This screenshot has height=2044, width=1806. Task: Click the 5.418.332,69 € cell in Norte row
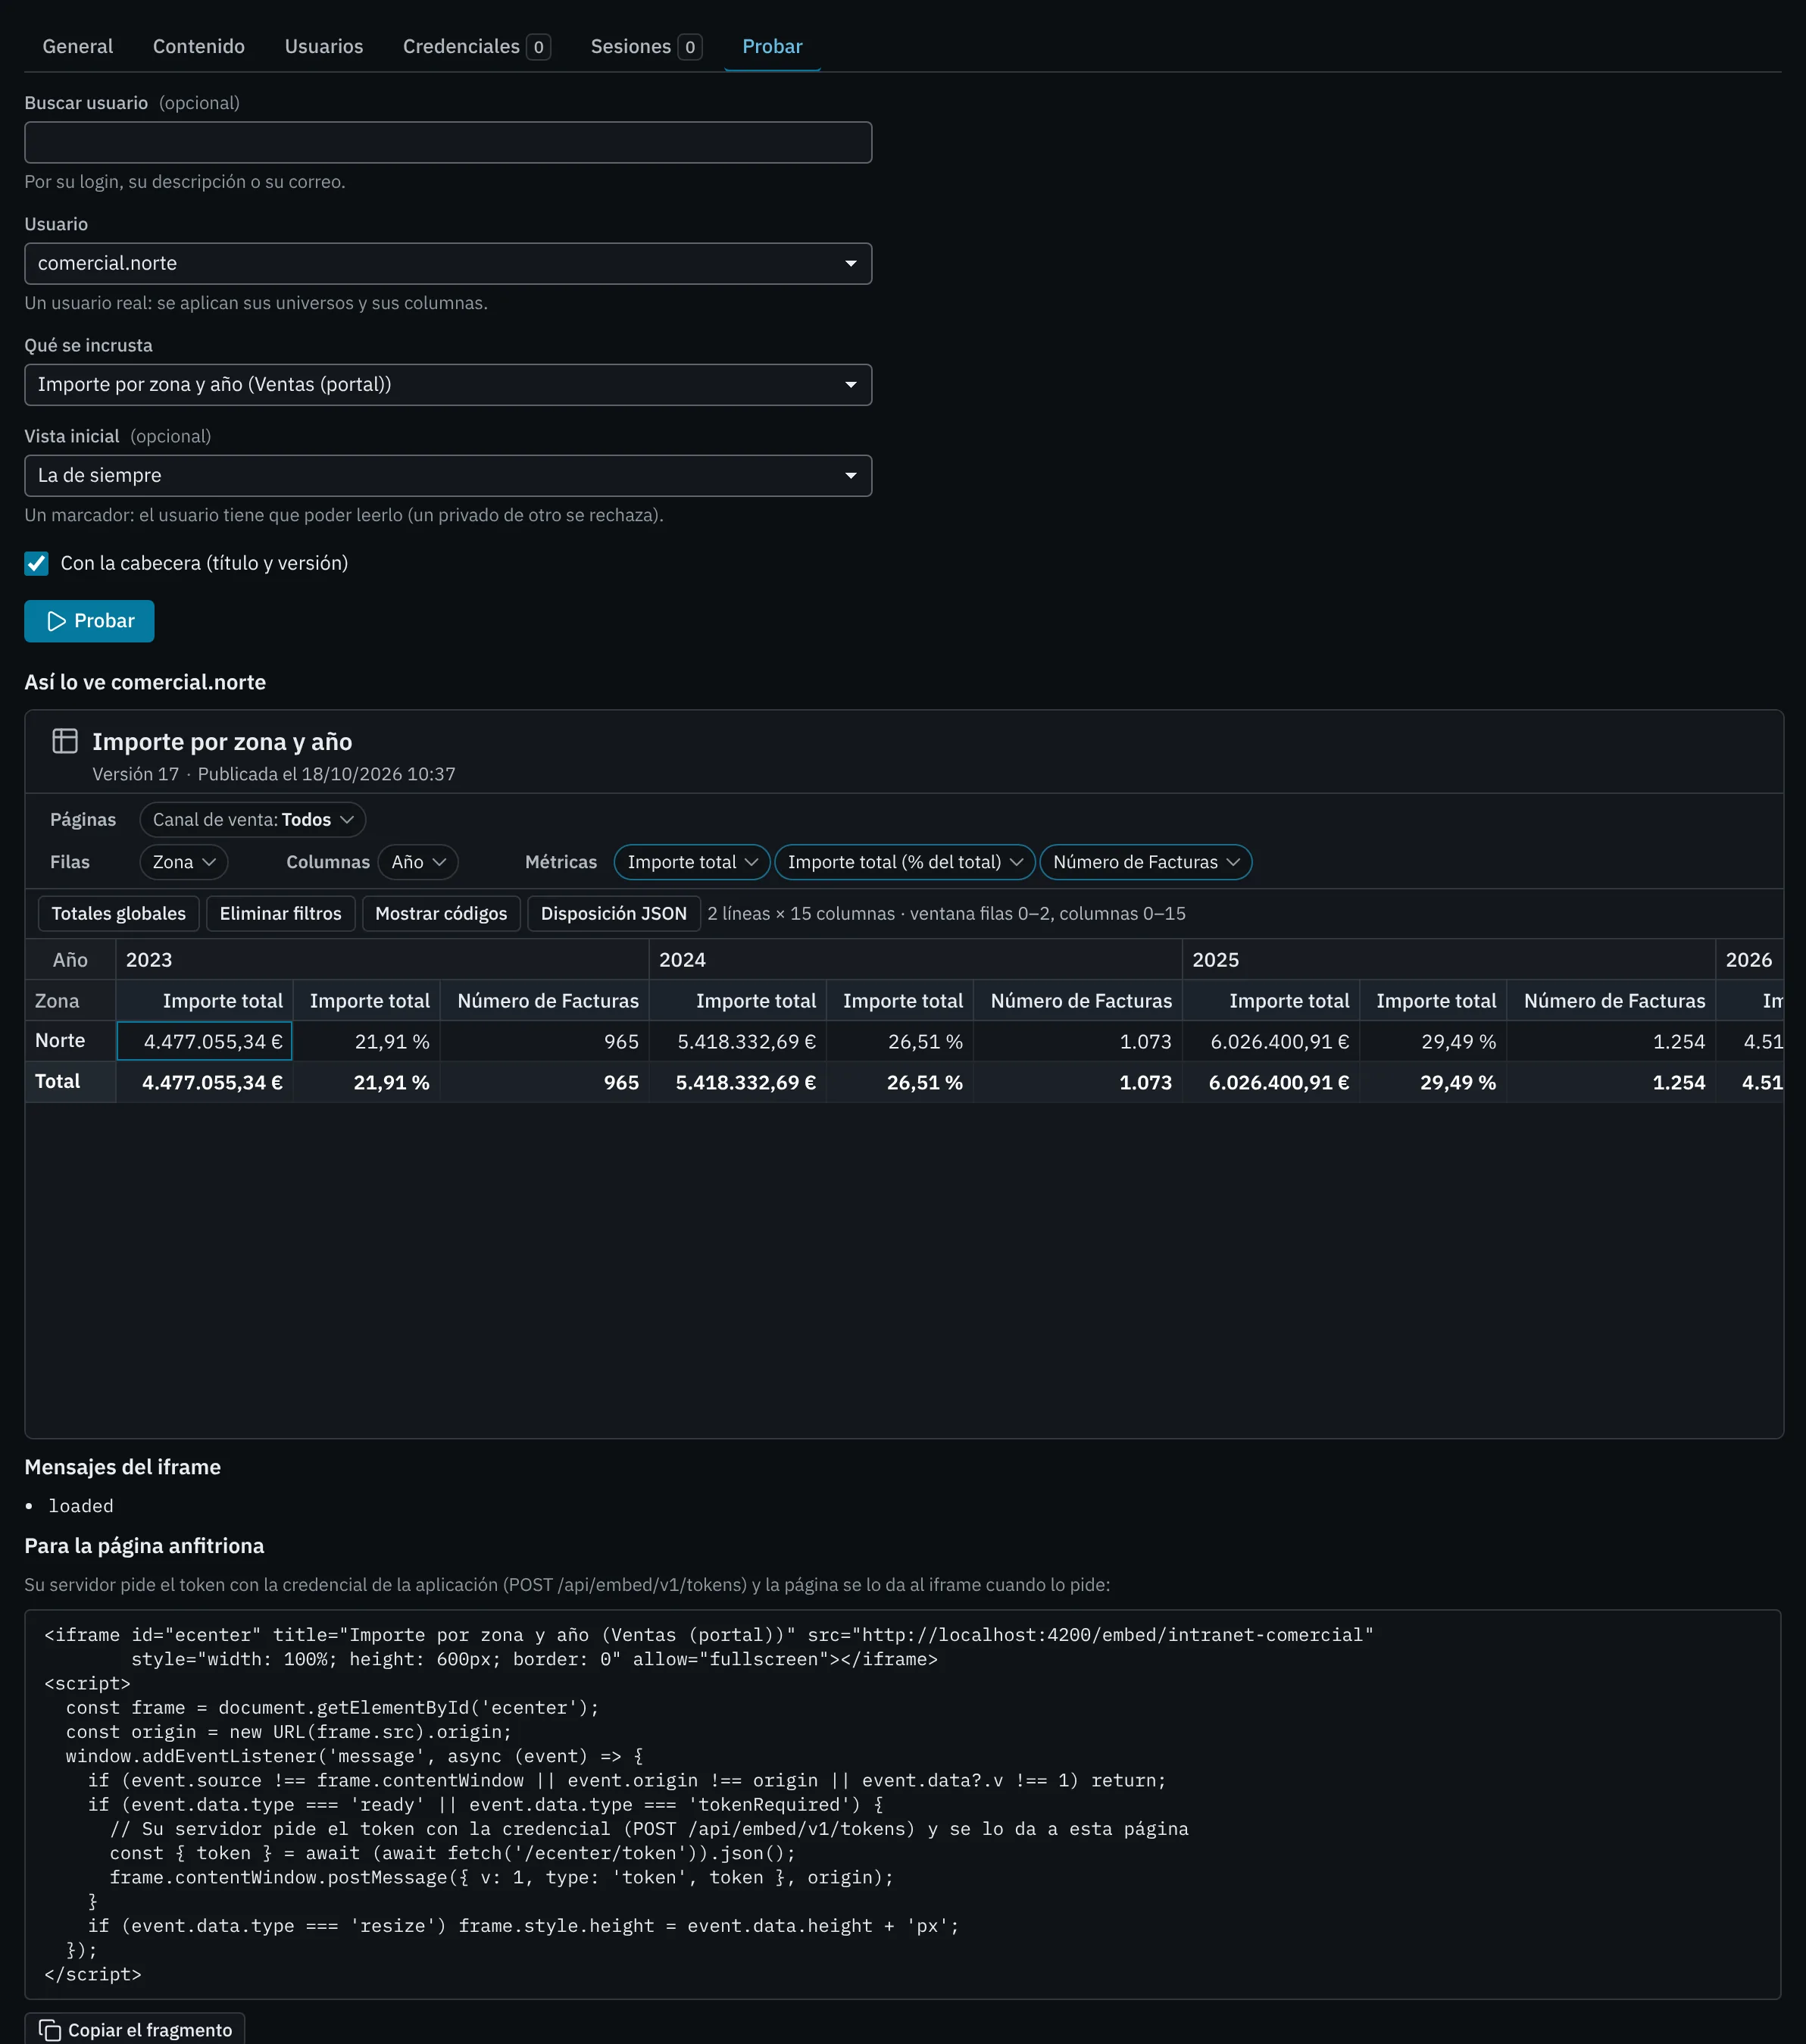tap(738, 1041)
